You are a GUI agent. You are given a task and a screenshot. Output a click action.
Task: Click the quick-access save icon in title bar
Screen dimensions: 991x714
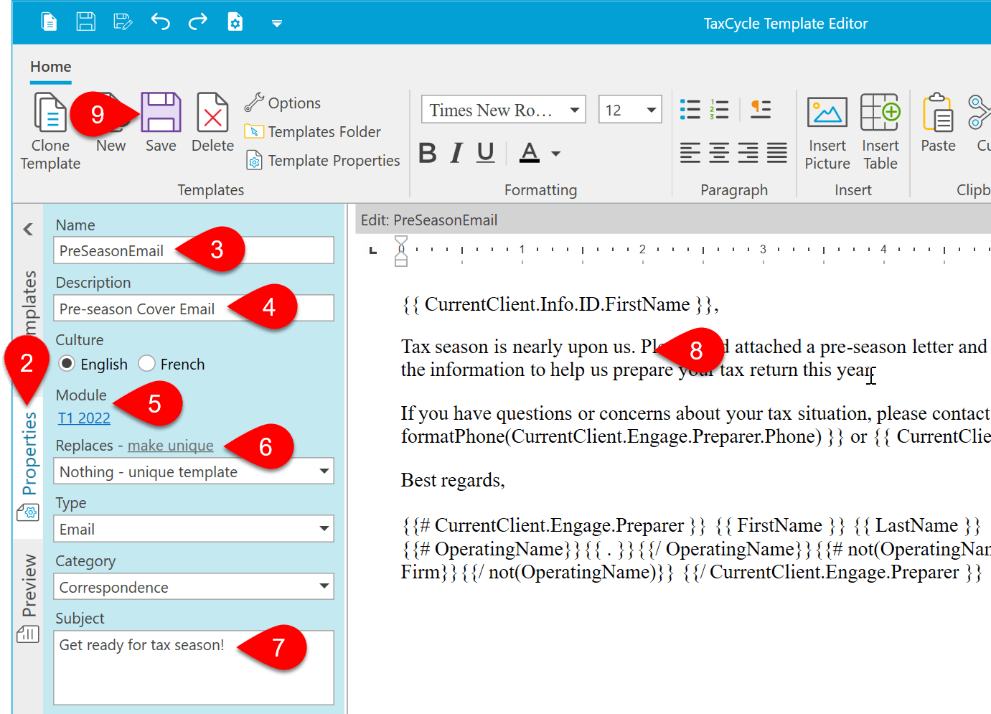coord(86,22)
